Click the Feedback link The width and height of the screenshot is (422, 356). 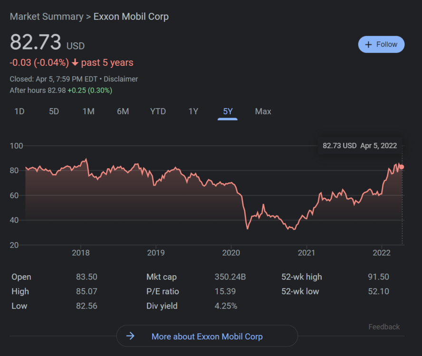[384, 327]
